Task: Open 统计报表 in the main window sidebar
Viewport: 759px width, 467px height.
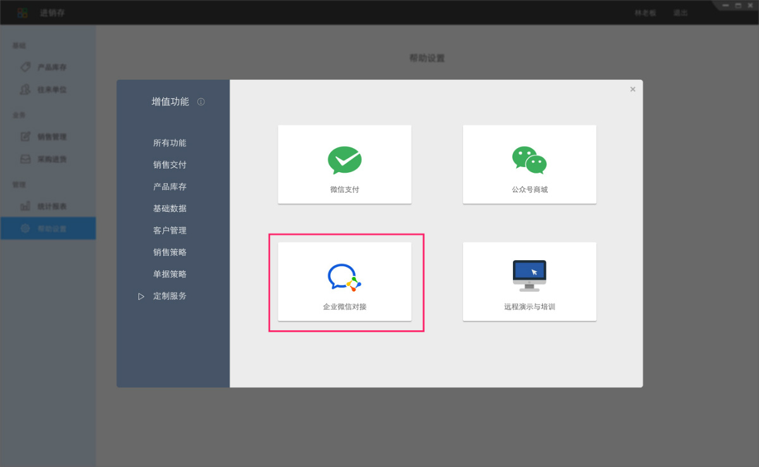Action: coord(48,206)
